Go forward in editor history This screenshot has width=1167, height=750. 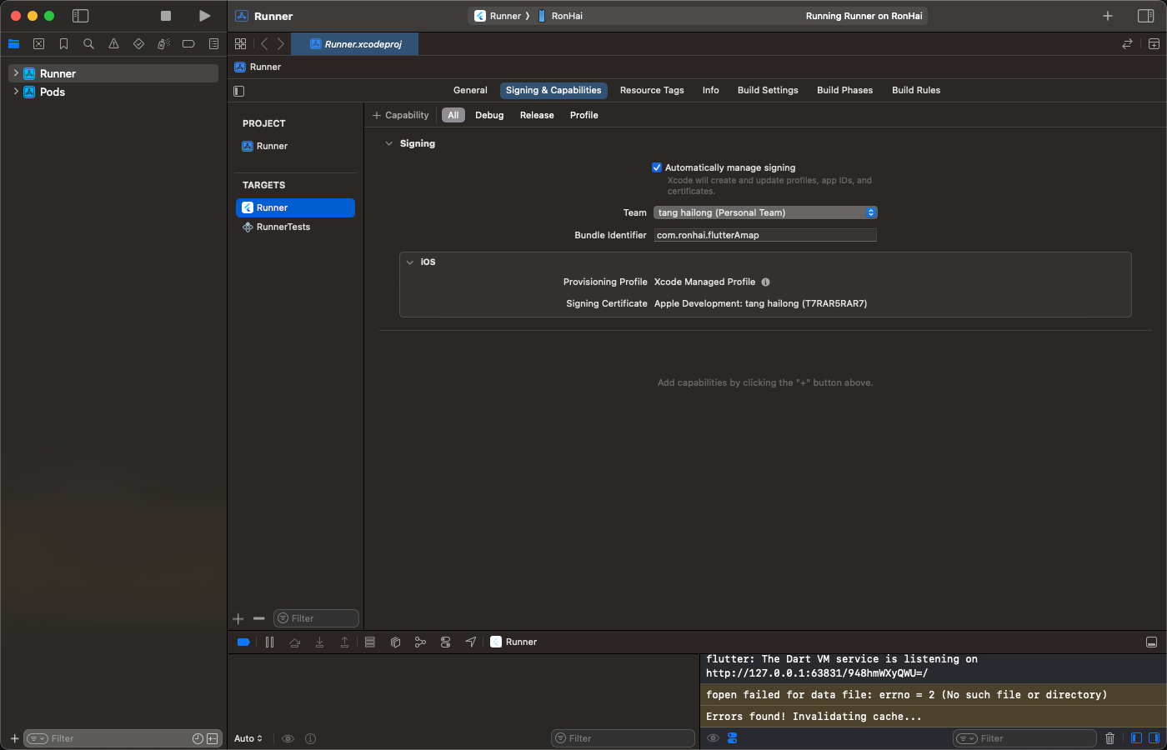point(281,44)
